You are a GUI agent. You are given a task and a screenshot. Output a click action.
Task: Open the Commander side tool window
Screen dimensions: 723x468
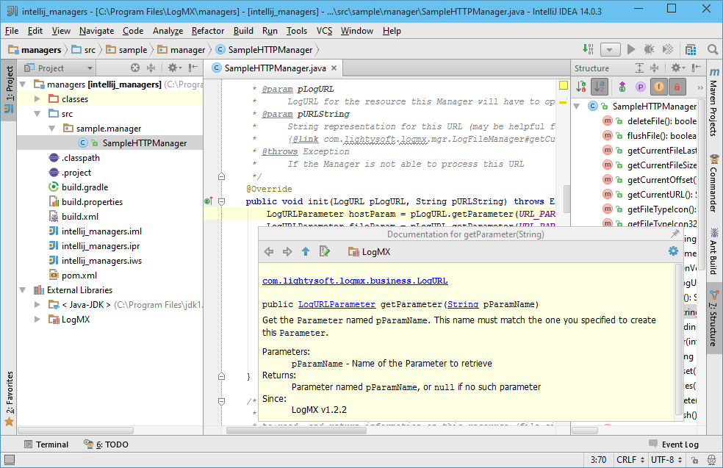click(713, 183)
